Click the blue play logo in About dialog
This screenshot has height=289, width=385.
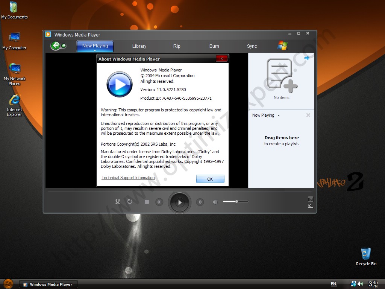pos(120,84)
